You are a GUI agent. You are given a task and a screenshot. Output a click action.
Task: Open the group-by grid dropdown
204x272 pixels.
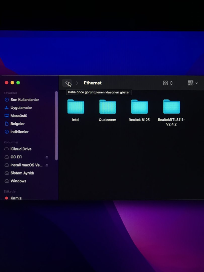click(193, 83)
